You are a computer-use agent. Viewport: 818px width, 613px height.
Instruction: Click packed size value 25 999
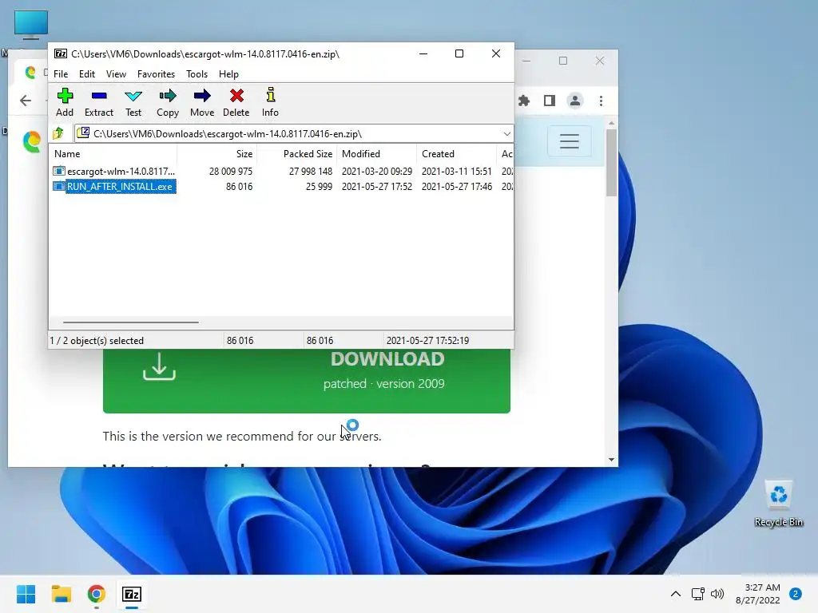click(x=319, y=186)
